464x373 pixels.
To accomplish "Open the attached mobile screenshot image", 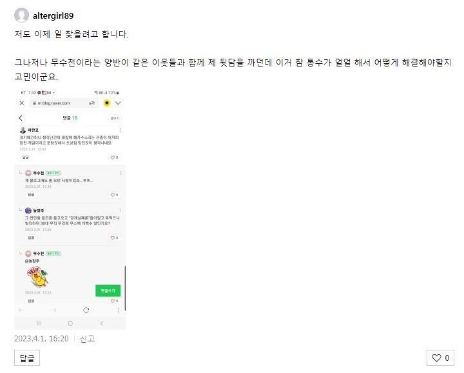I will click(70, 208).
